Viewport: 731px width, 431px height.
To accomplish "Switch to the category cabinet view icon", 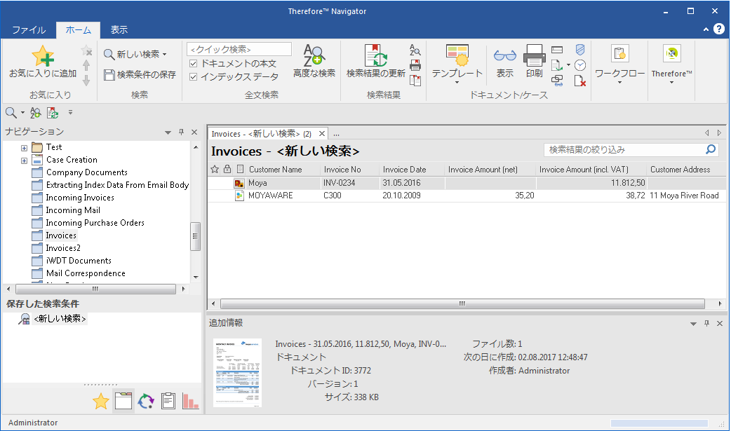I will (x=123, y=401).
